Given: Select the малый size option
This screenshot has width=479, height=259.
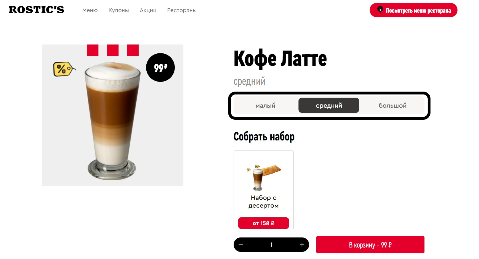Looking at the screenshot, I should point(265,105).
